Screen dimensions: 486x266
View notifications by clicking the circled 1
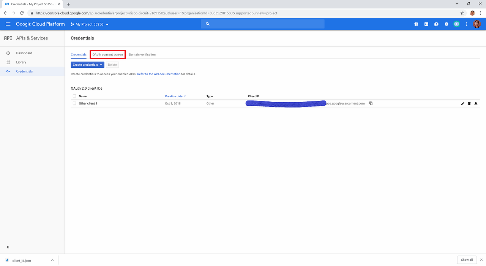[456, 24]
